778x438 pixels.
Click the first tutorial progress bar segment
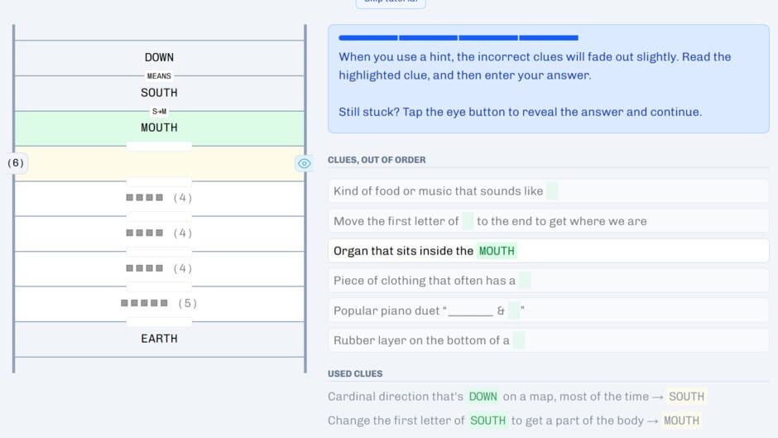point(367,38)
